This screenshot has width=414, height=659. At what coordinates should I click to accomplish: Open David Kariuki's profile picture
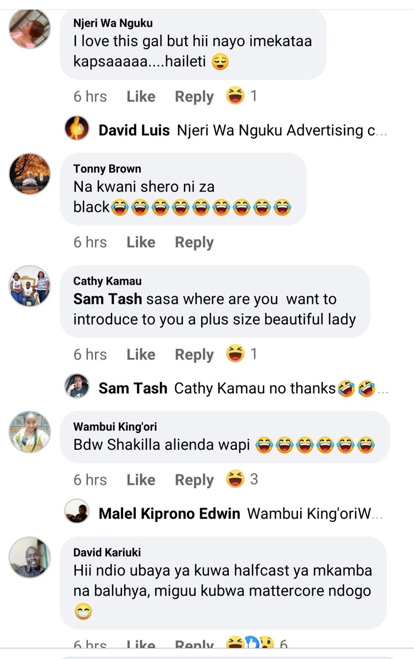pyautogui.click(x=30, y=557)
